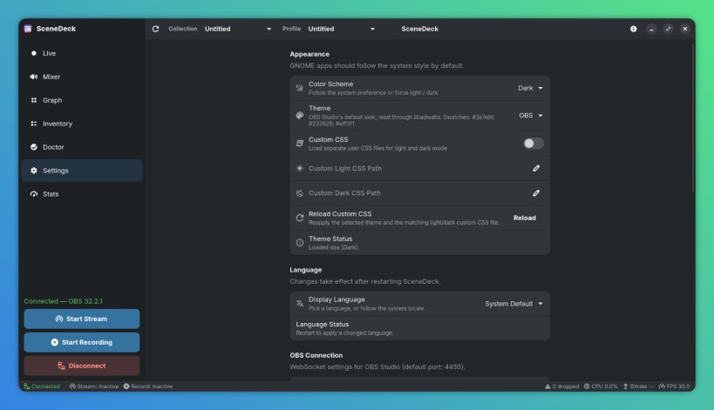Click the Reload Custom CSS row icon

pos(300,218)
